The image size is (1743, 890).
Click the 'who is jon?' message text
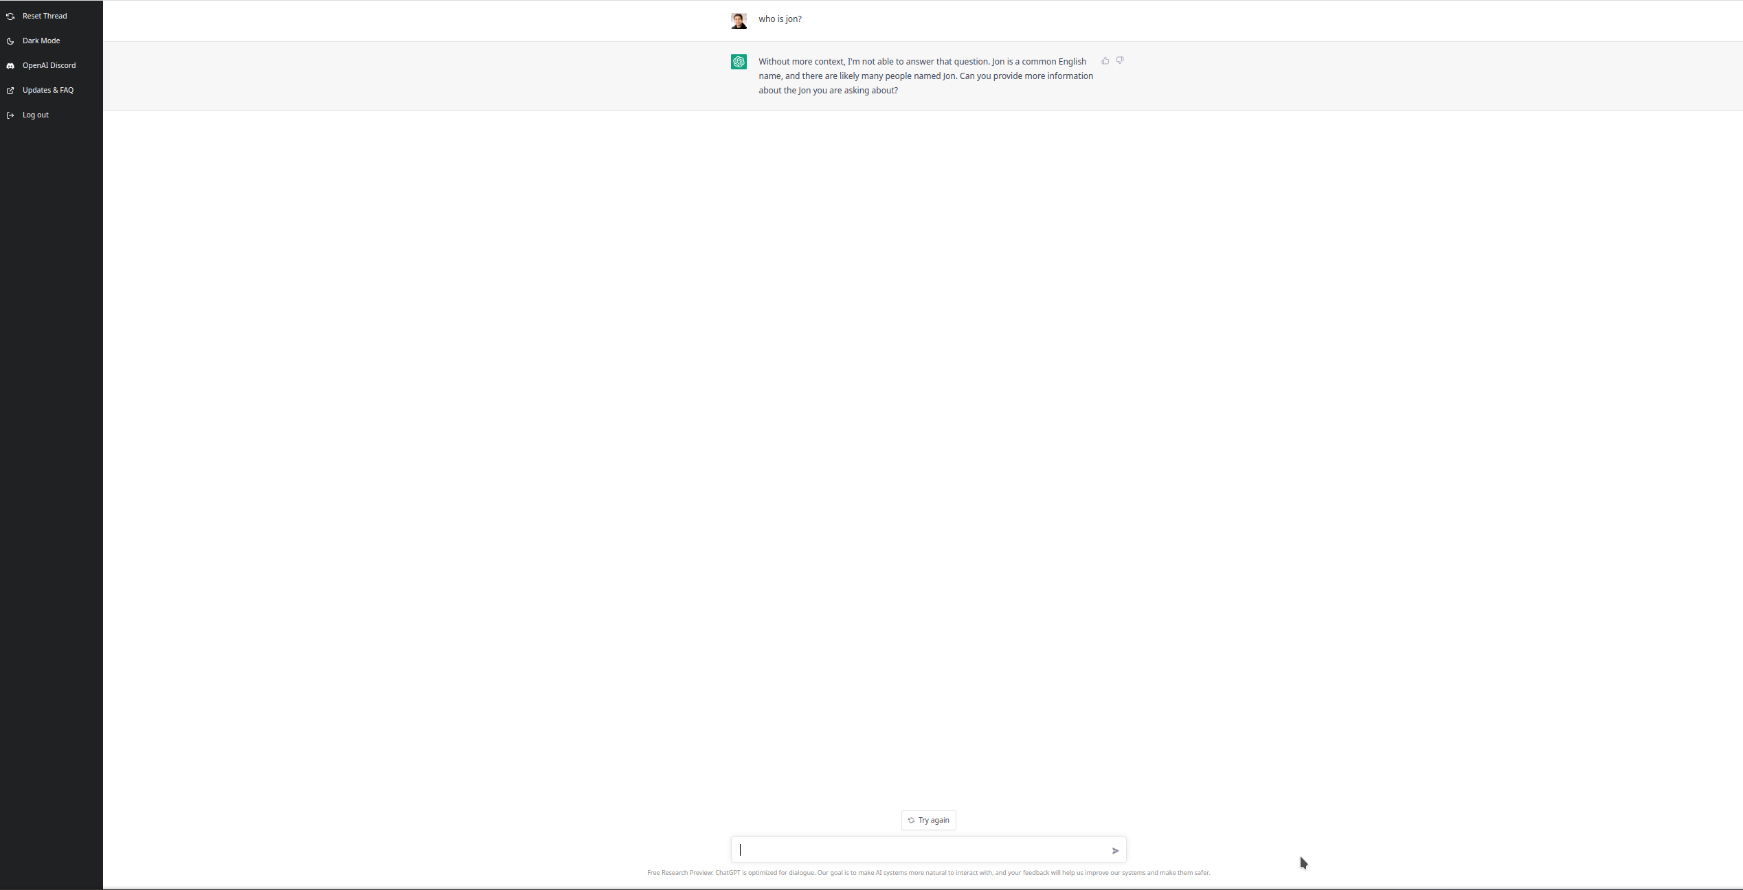coord(780,19)
